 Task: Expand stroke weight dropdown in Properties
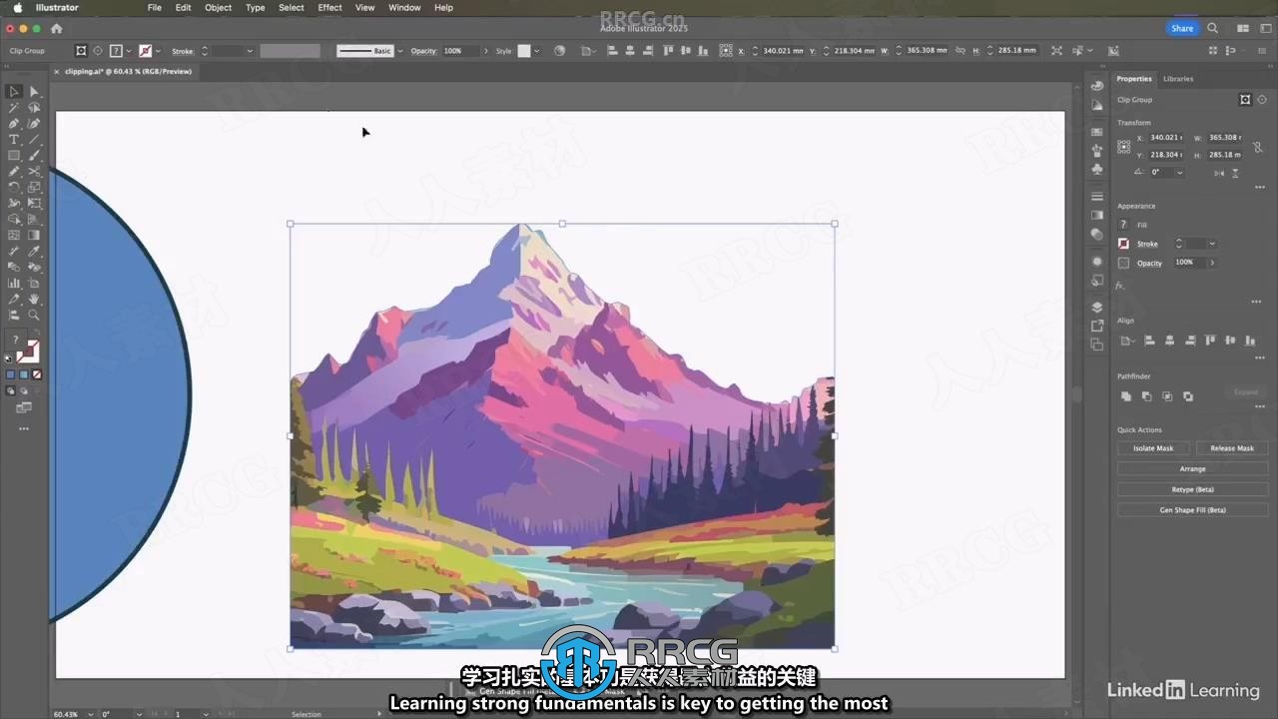[x=1212, y=244]
